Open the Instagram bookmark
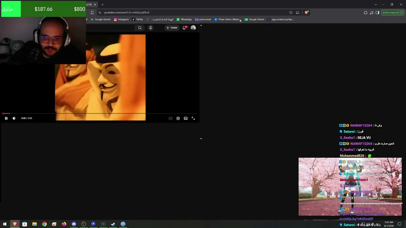The image size is (406, 228). pos(121,19)
